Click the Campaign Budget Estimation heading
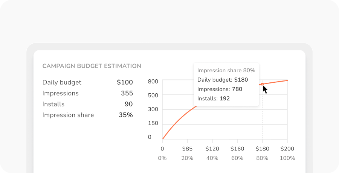The width and height of the screenshot is (339, 173). [x=92, y=66]
